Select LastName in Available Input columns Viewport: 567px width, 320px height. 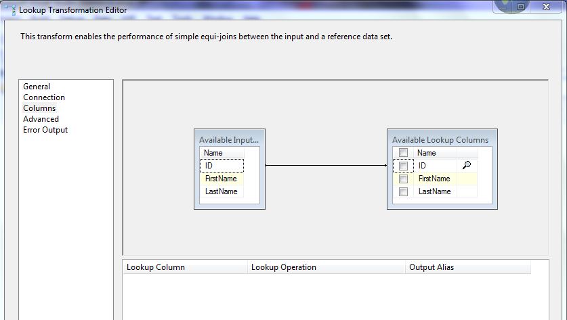221,191
